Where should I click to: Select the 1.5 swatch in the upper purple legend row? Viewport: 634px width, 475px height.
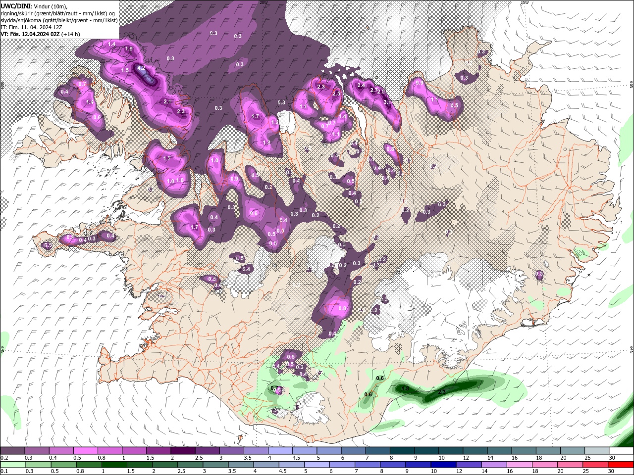[x=158, y=451]
